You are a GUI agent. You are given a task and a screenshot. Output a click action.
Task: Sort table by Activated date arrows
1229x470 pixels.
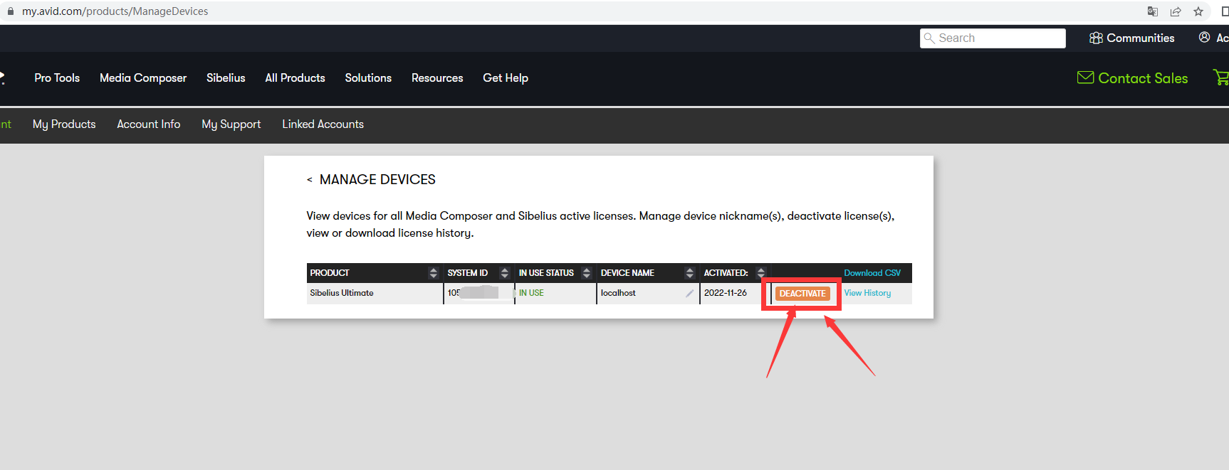pyautogui.click(x=760, y=273)
